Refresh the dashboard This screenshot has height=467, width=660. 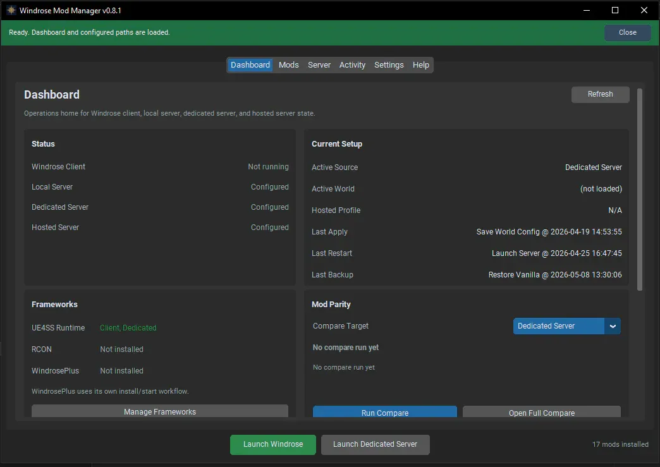point(600,94)
